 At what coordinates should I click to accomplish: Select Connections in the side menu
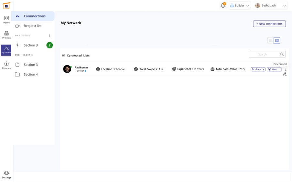pos(34,16)
